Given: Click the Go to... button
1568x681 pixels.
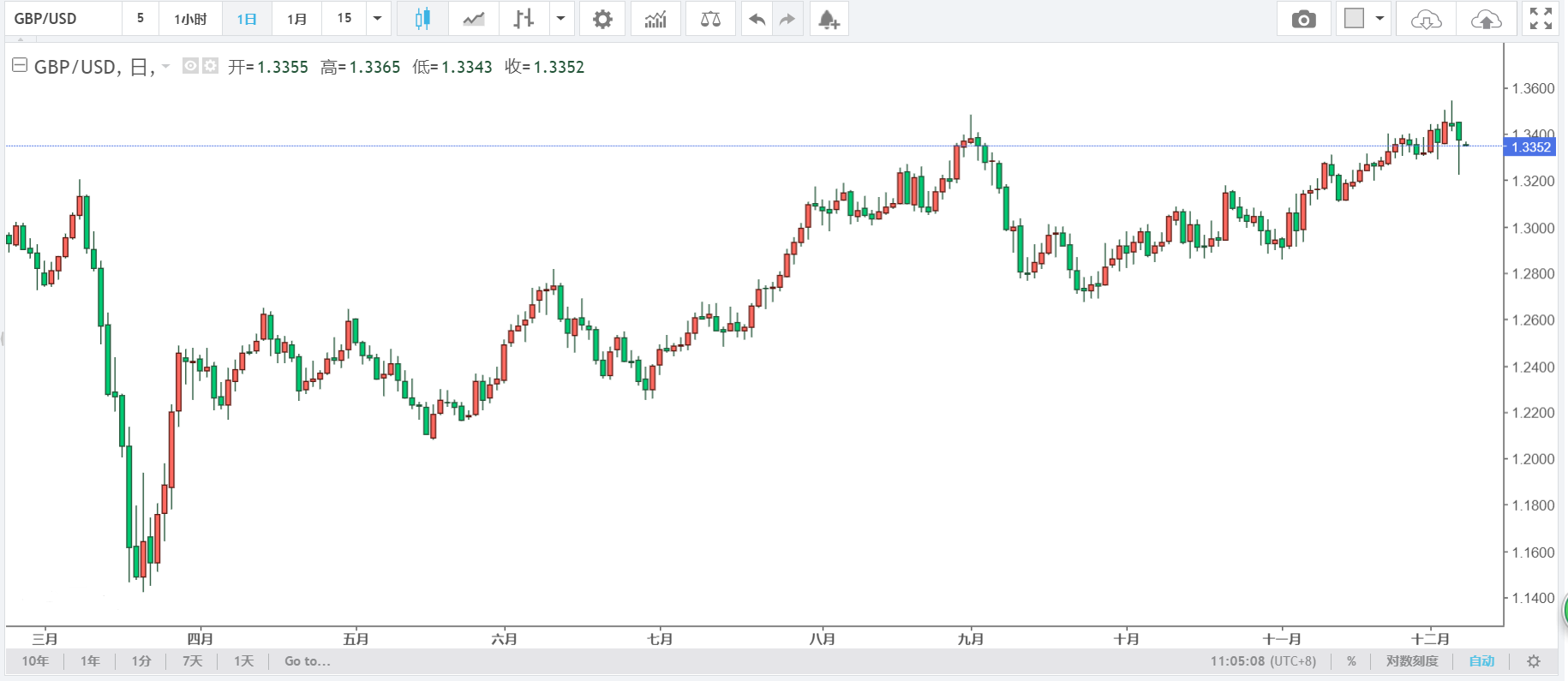Looking at the screenshot, I should coord(307,661).
